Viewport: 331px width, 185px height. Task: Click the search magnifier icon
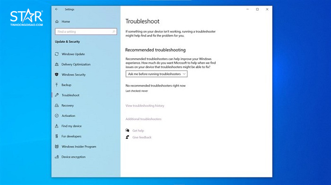114,32
